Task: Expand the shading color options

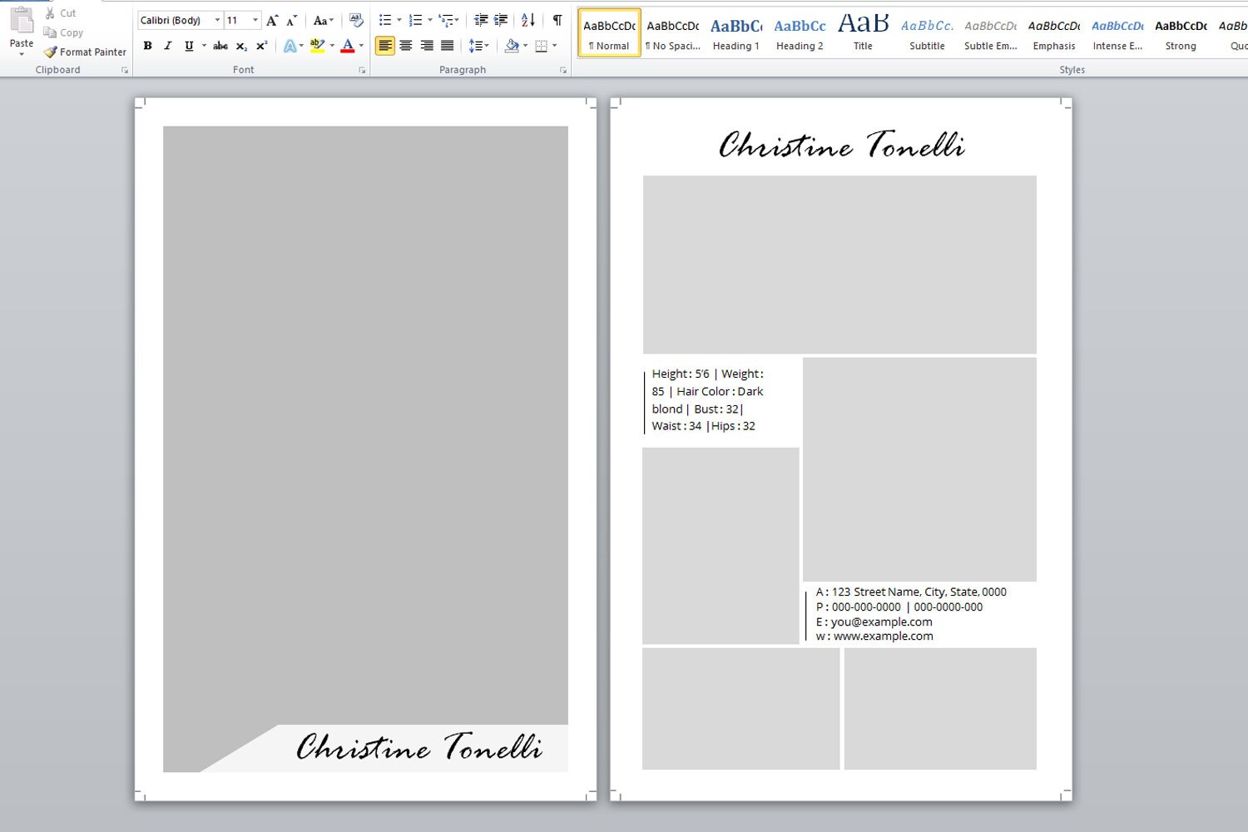Action: click(524, 46)
